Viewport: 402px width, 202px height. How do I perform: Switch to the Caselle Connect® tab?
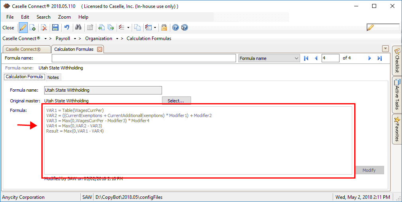coord(26,49)
